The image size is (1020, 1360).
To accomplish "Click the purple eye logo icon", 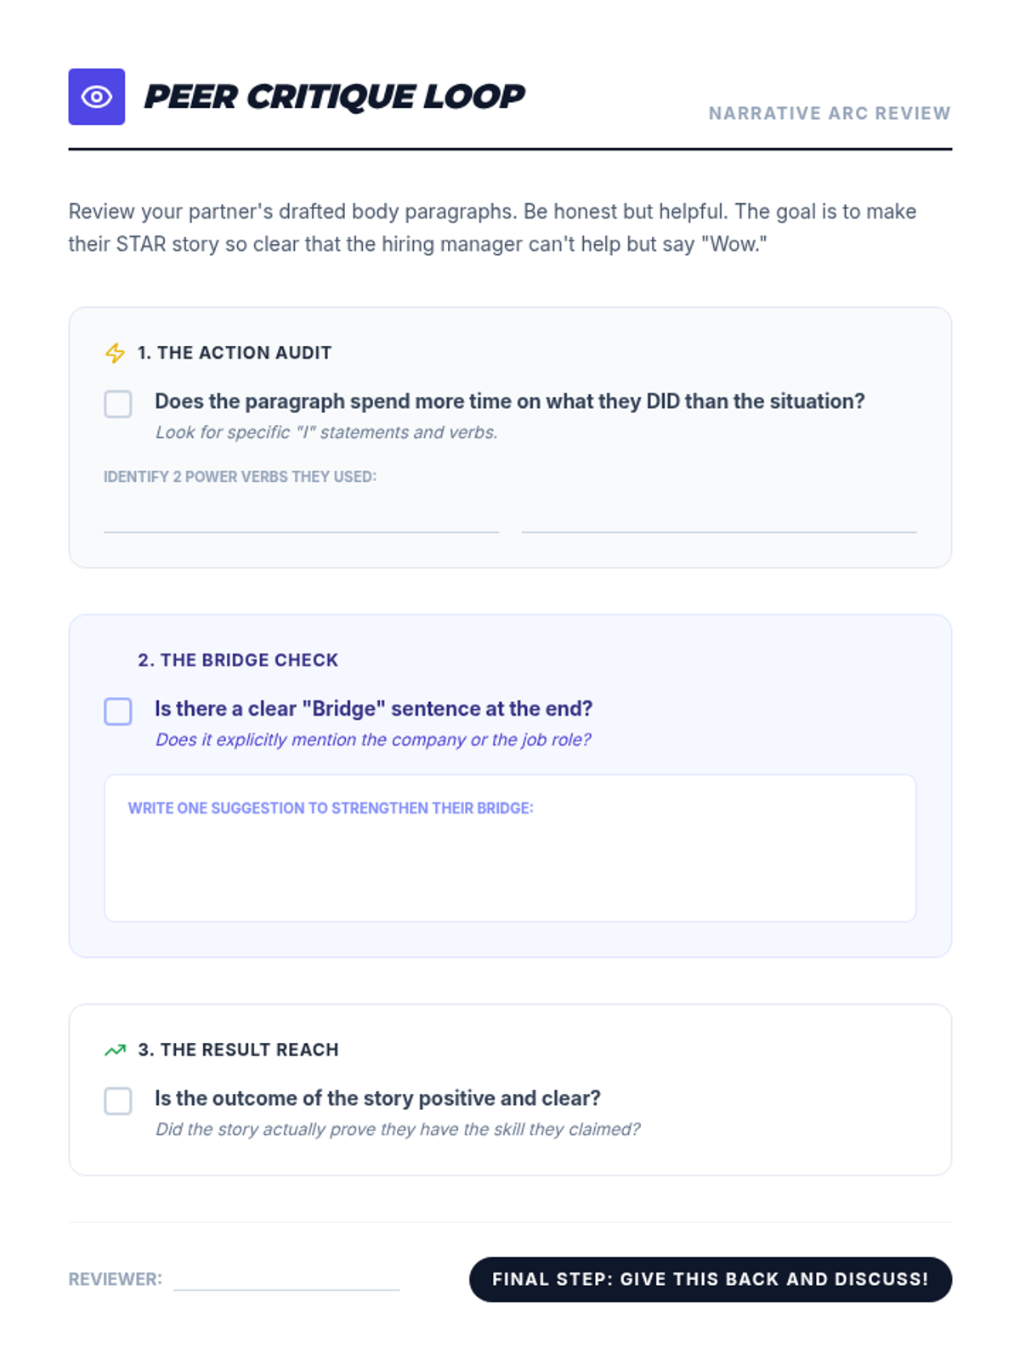I will point(96,97).
